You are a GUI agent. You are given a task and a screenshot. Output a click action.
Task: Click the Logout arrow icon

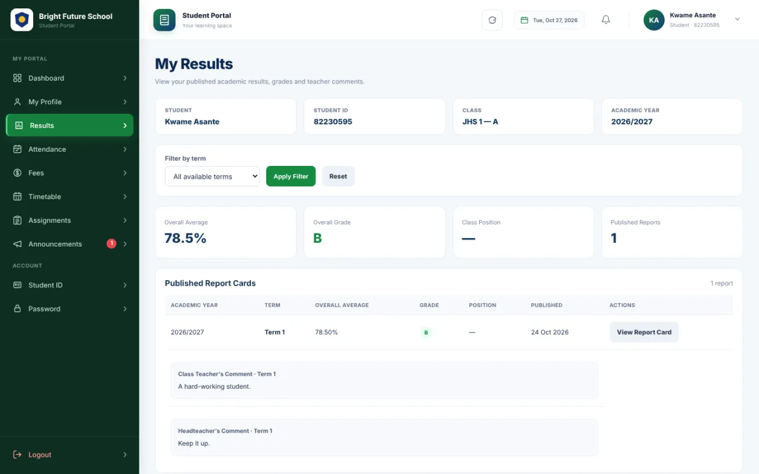(x=17, y=454)
